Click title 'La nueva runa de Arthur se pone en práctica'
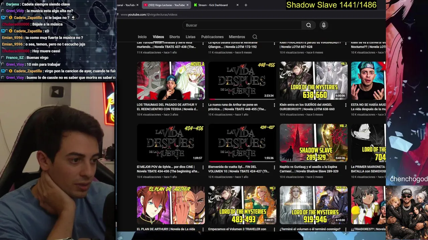Viewport: 428px width, 240px height. point(237,107)
